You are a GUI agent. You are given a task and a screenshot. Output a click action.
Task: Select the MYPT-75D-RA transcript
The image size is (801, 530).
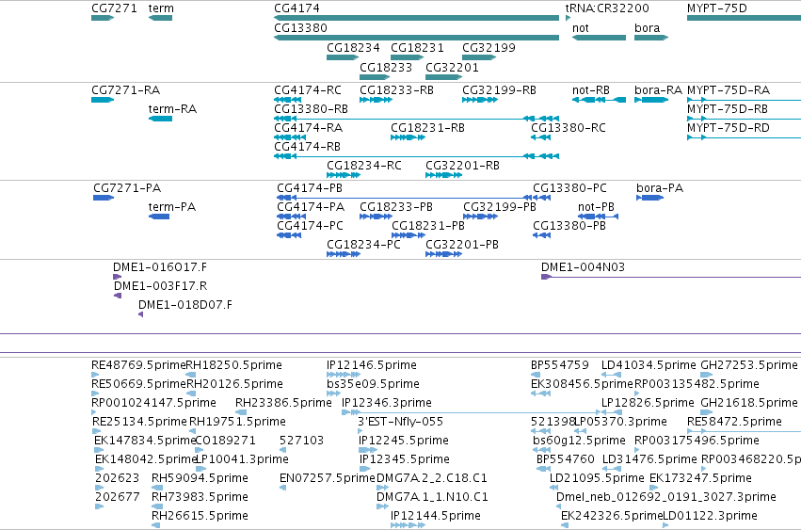click(744, 100)
